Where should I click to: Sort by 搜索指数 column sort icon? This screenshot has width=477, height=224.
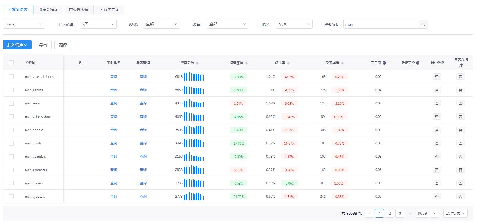(197, 63)
